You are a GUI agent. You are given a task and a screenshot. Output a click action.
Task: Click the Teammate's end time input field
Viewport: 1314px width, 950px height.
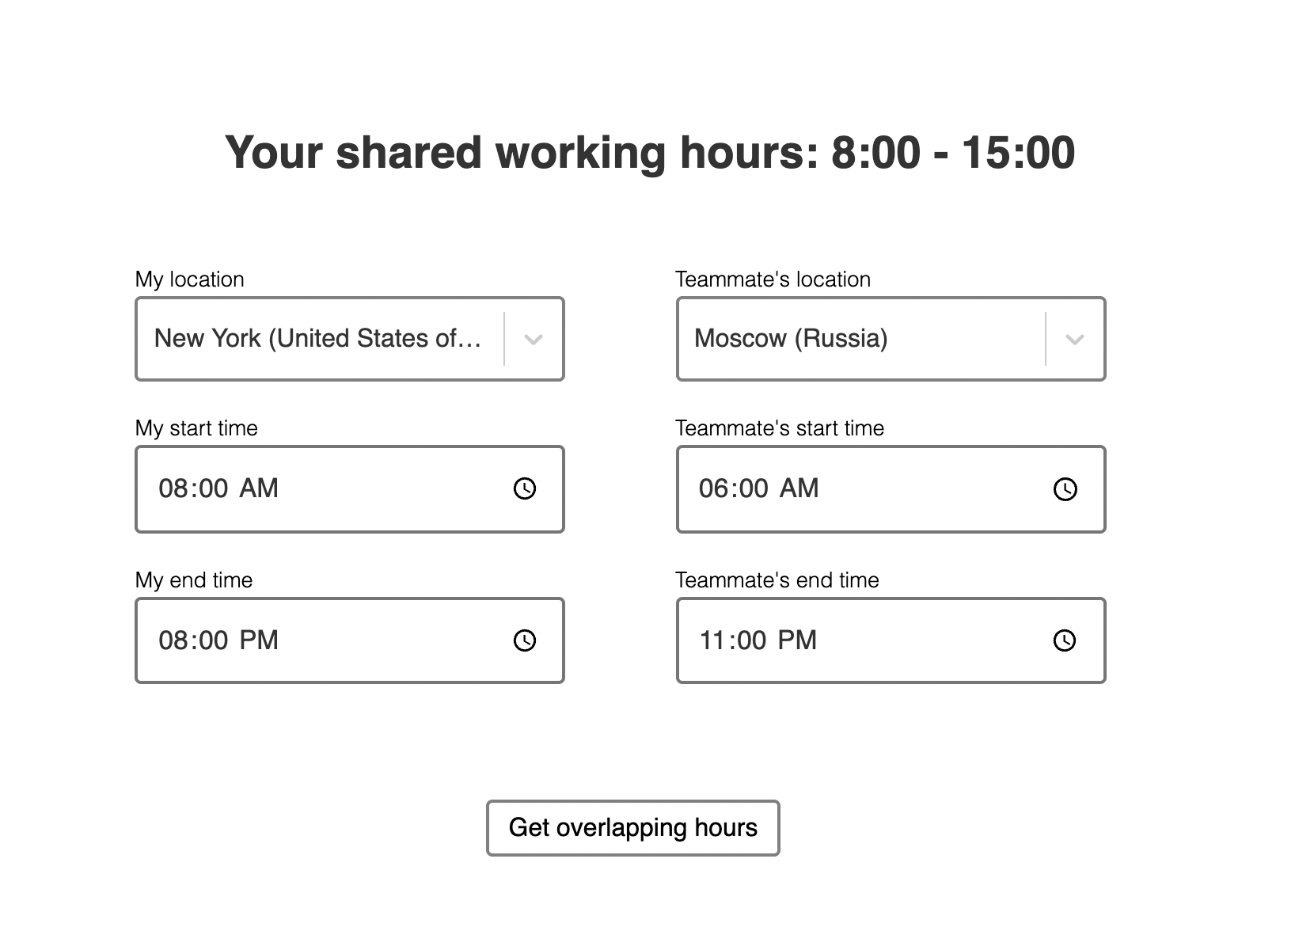click(855, 640)
